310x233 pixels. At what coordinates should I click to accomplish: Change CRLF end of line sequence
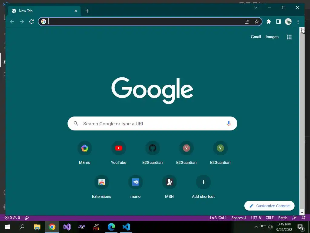[x=269, y=218]
